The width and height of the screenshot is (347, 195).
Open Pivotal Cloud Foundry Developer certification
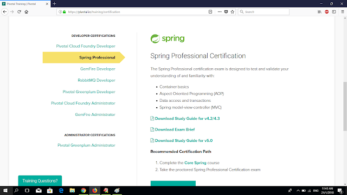86,46
